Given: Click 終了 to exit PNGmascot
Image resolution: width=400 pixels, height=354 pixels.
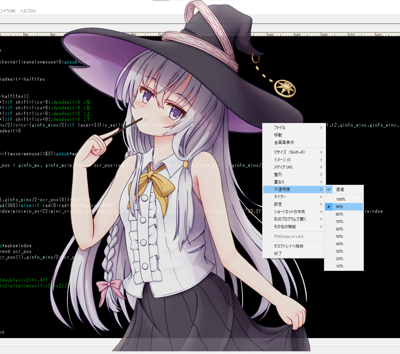Looking at the screenshot, I should (294, 254).
